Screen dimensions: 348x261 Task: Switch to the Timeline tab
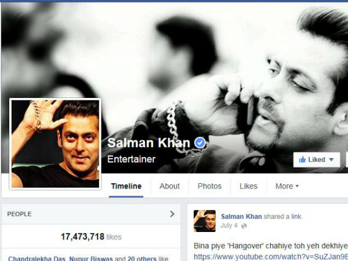tap(126, 186)
